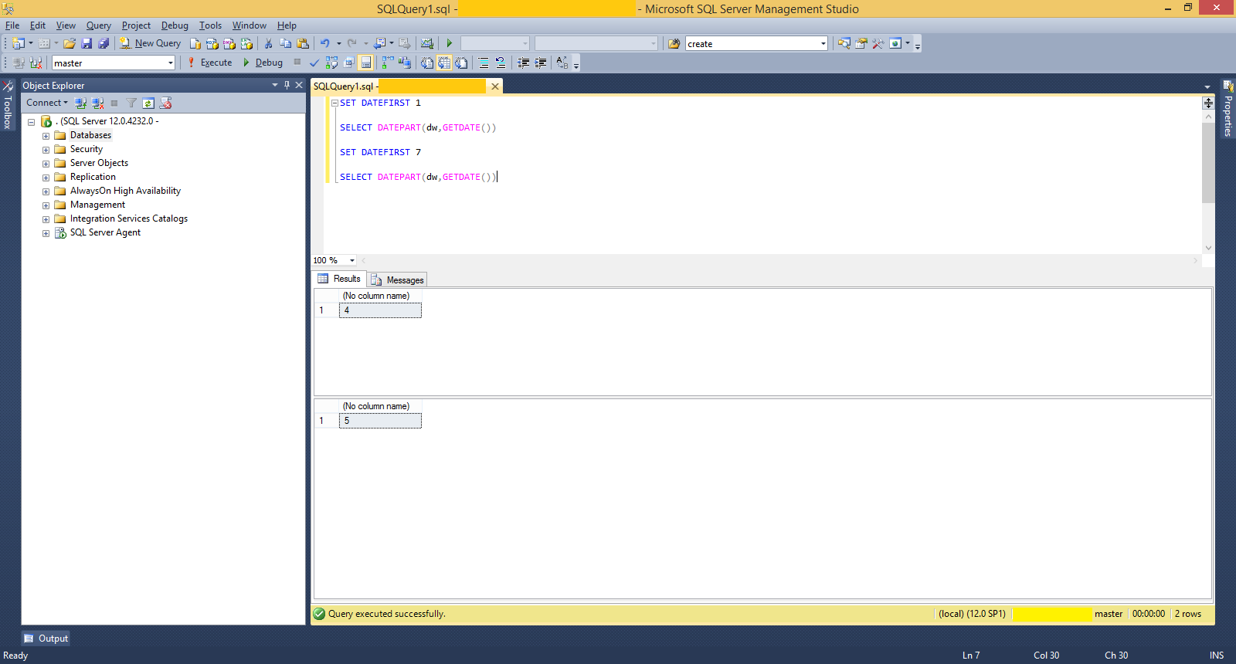
Task: Expand the Databases node
Action: [46, 136]
